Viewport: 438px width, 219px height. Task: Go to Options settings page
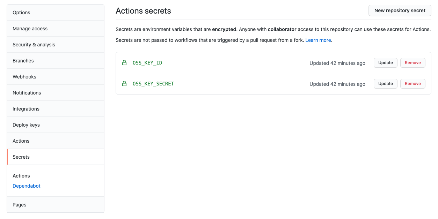pos(21,13)
